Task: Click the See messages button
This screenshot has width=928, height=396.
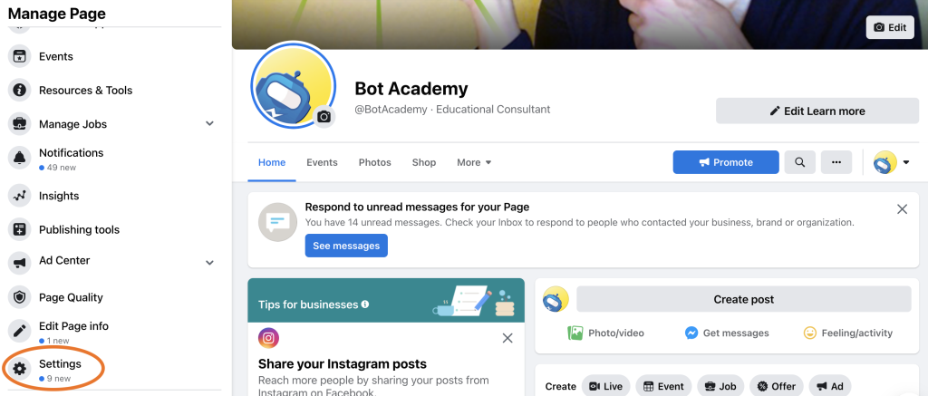Action: pos(346,246)
